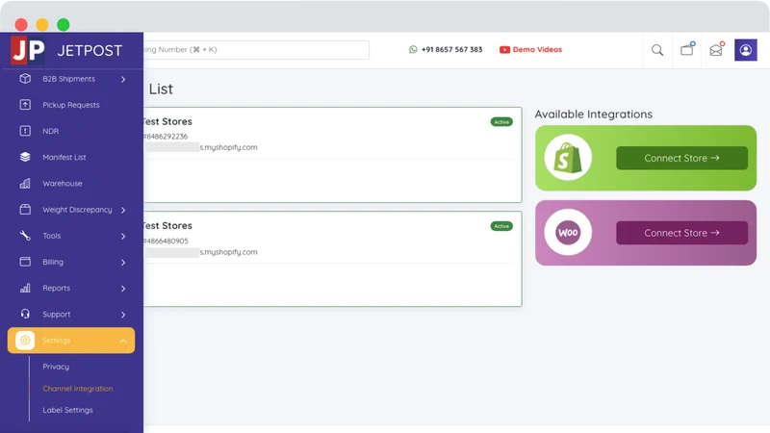Viewport: 770px width, 433px height.
Task: Expand the B2B Shipments chevron
Action: click(x=123, y=79)
